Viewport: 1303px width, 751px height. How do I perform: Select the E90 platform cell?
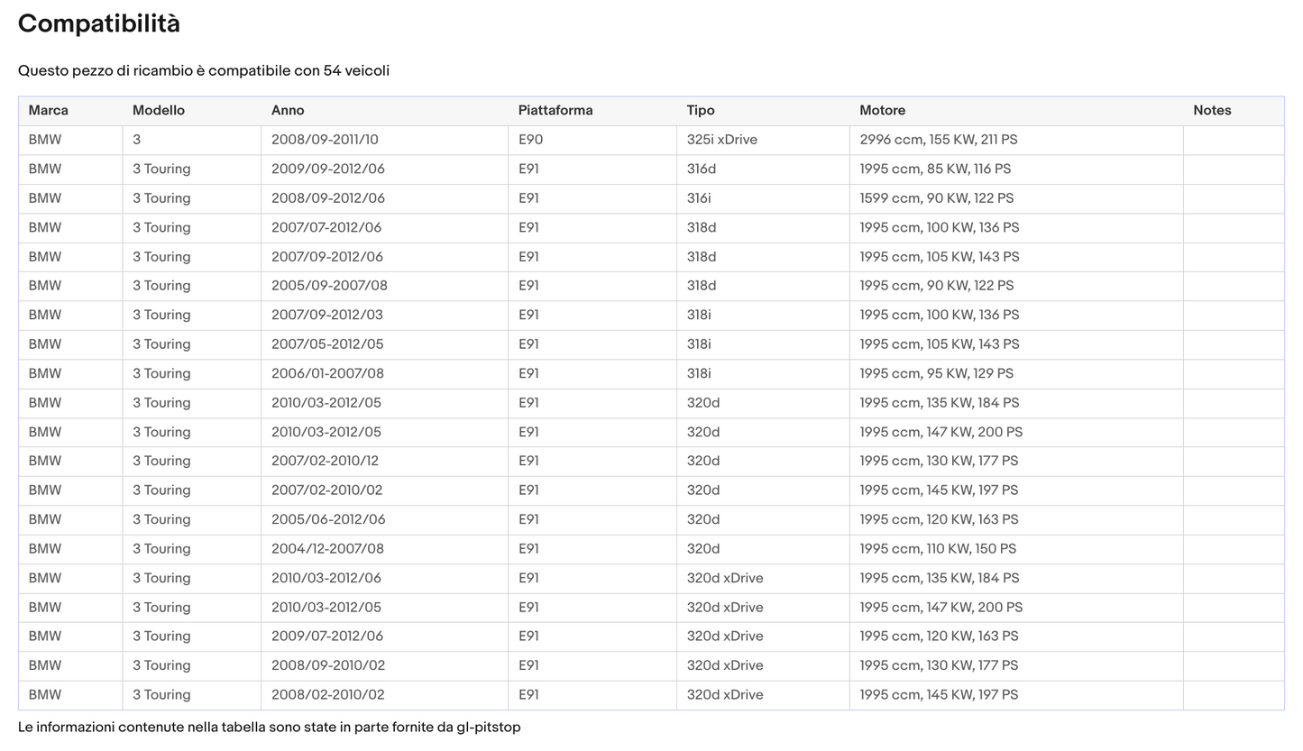(x=592, y=140)
